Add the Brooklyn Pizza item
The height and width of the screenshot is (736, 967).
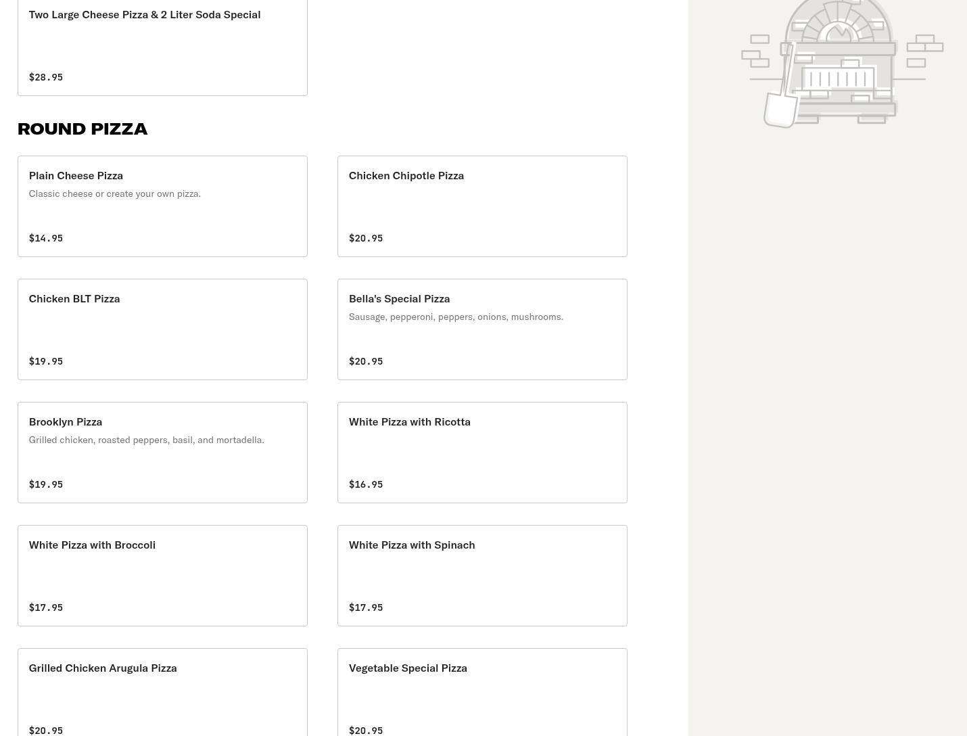[162, 453]
